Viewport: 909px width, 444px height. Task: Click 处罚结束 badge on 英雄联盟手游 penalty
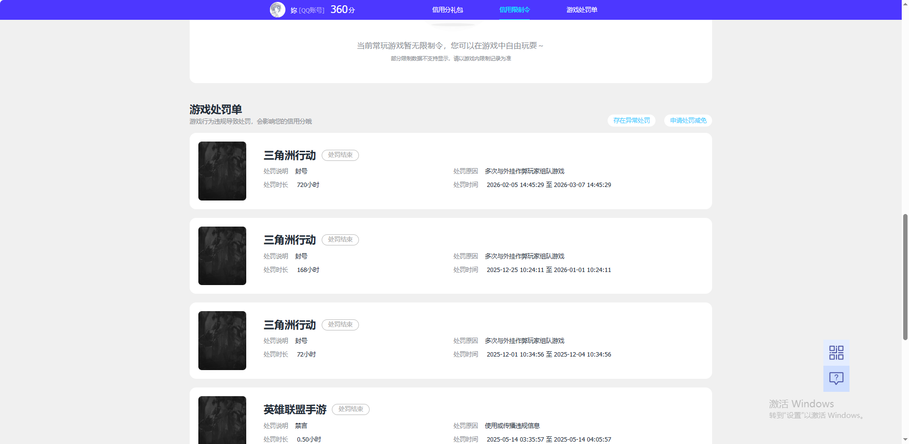click(351, 409)
